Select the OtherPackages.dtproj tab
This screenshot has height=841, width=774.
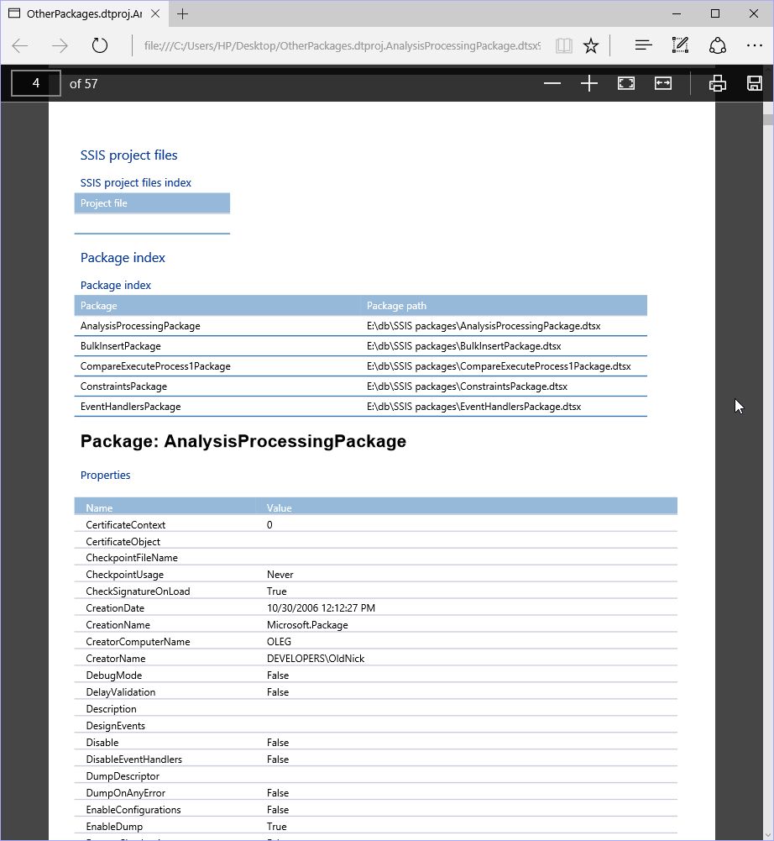(x=84, y=14)
